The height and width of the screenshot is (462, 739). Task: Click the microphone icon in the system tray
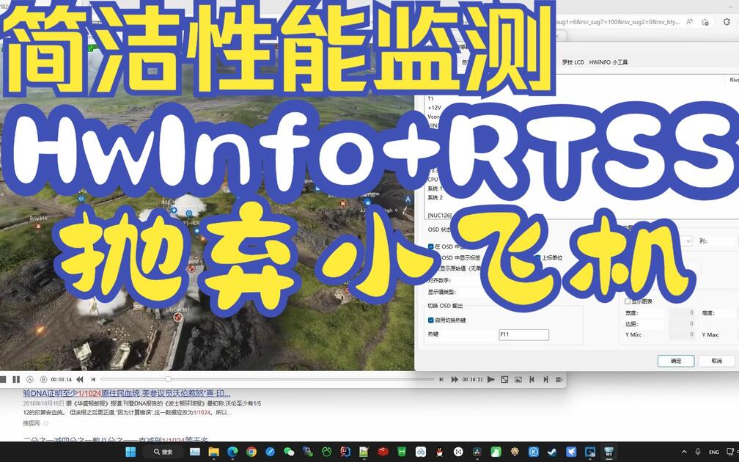click(x=698, y=452)
